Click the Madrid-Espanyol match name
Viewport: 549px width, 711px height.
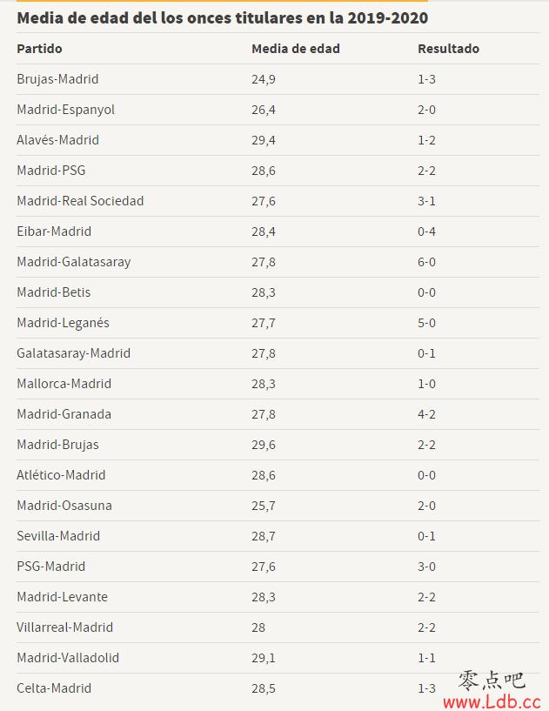click(x=66, y=110)
